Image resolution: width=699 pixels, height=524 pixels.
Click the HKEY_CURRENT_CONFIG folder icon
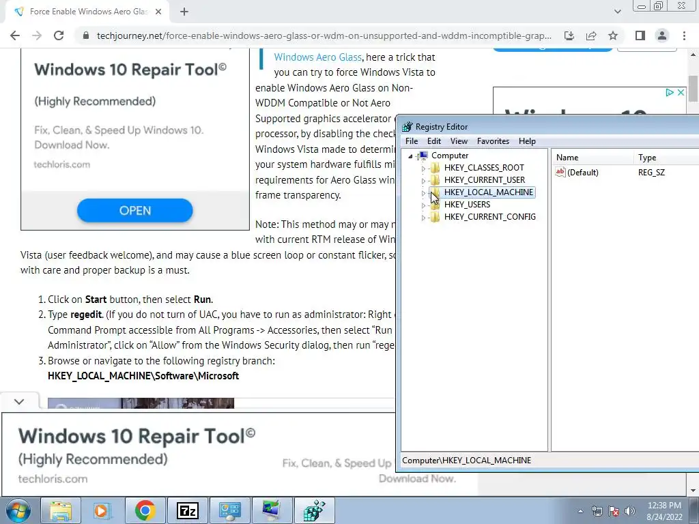coord(435,216)
